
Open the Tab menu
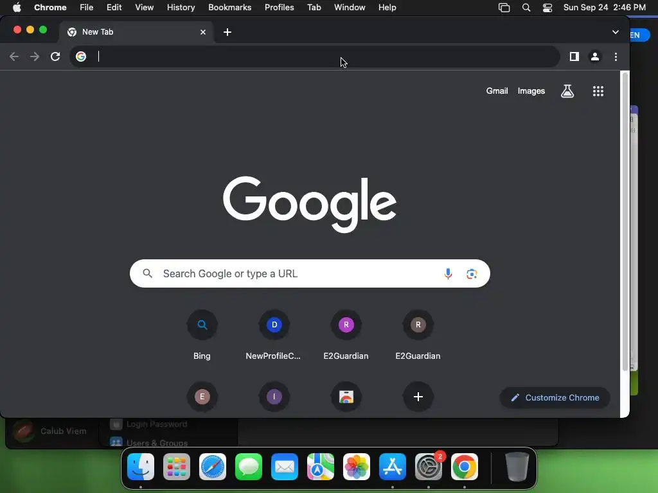click(314, 8)
